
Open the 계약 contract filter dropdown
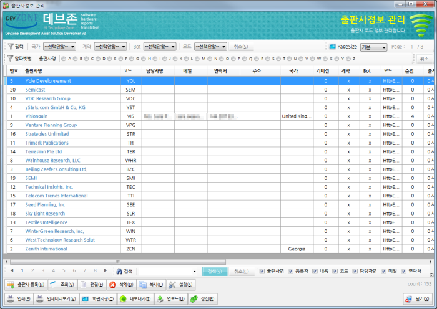(x=110, y=47)
